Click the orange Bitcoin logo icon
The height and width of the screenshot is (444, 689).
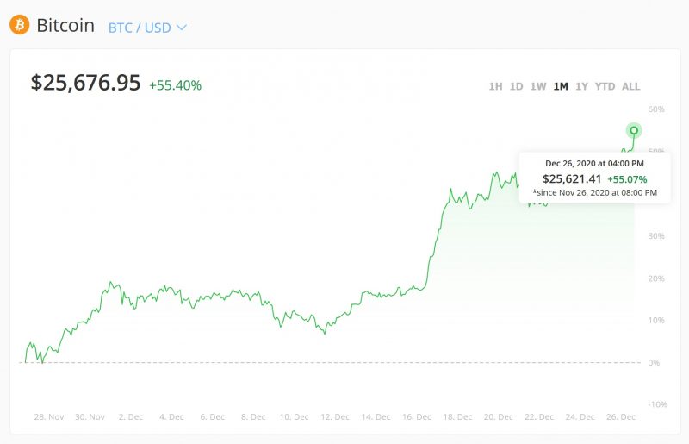point(19,26)
